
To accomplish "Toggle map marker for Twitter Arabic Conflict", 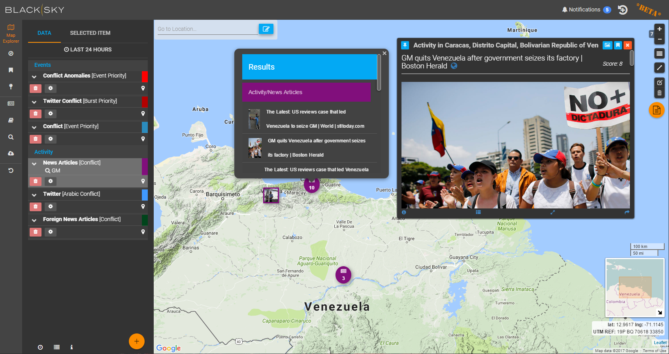I will [x=143, y=206].
